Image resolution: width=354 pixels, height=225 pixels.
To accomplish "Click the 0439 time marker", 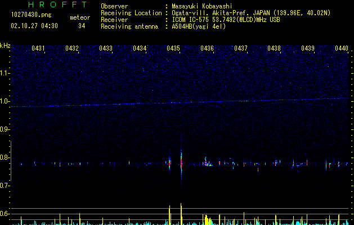I will coord(308,48).
